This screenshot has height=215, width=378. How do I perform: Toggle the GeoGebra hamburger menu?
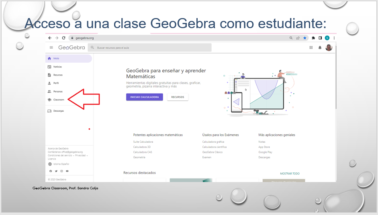point(51,47)
